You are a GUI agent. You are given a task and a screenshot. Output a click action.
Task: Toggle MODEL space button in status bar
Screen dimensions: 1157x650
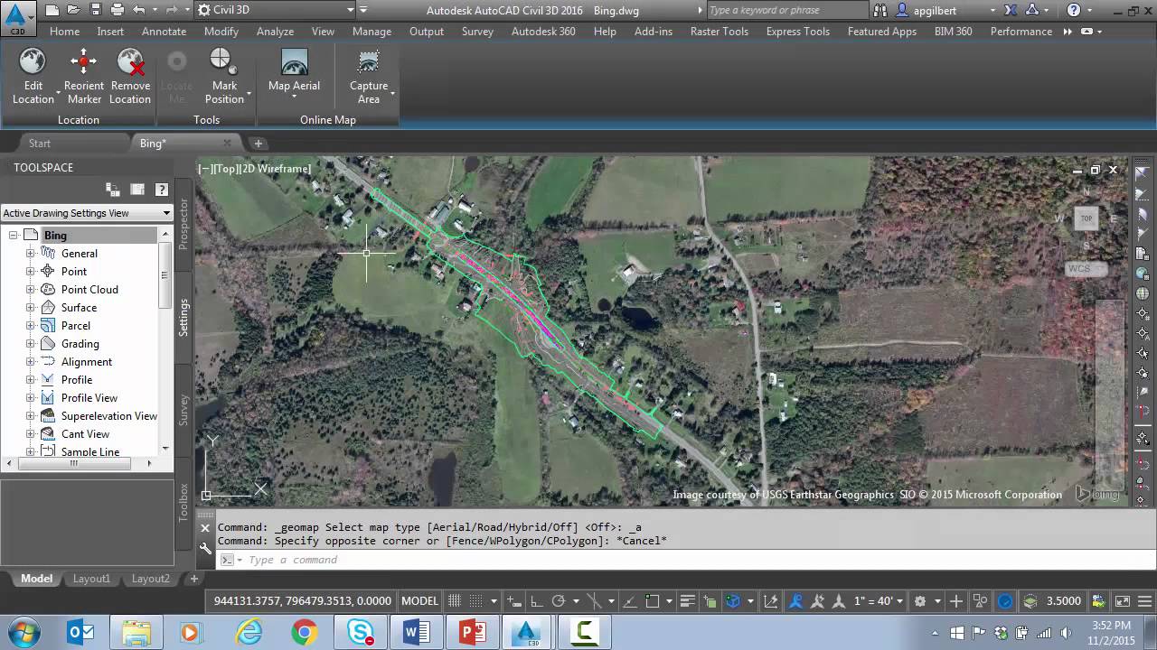click(x=420, y=600)
